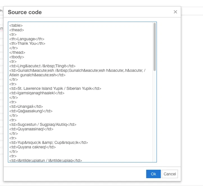203x190 pixels.
Task: Click Ok to apply source code
Action: [x=153, y=174]
